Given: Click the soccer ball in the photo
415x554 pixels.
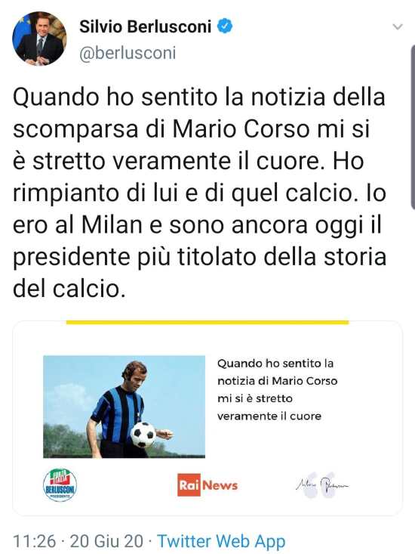Looking at the screenshot, I should (143, 435).
